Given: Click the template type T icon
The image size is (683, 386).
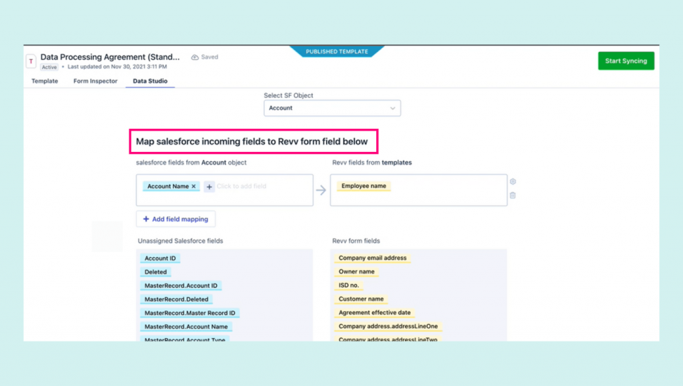Looking at the screenshot, I should (x=31, y=61).
